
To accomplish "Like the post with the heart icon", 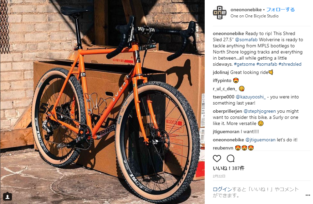I will pyautogui.click(x=217, y=158).
